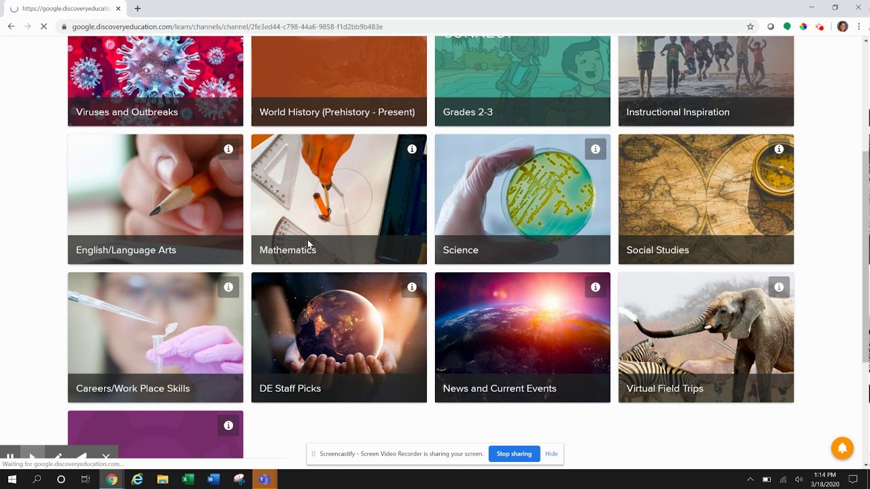Open the Chrome profile avatar
This screenshot has height=489, width=870.
click(843, 26)
